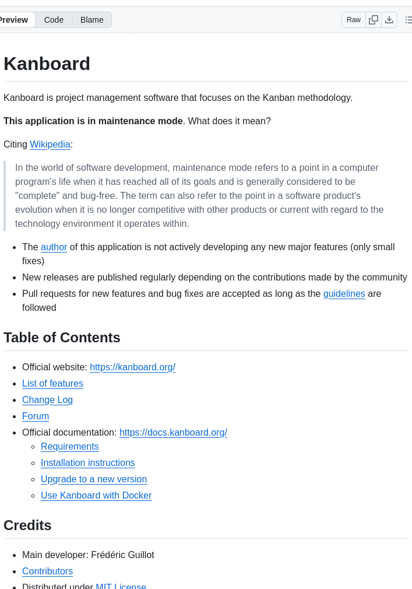Click the Raw button

click(x=354, y=20)
